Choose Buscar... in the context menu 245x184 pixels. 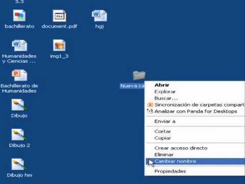click(195, 98)
